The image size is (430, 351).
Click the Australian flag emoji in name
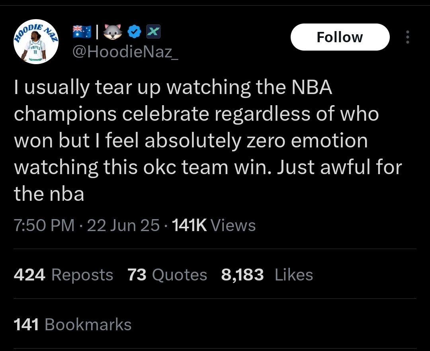(x=82, y=32)
